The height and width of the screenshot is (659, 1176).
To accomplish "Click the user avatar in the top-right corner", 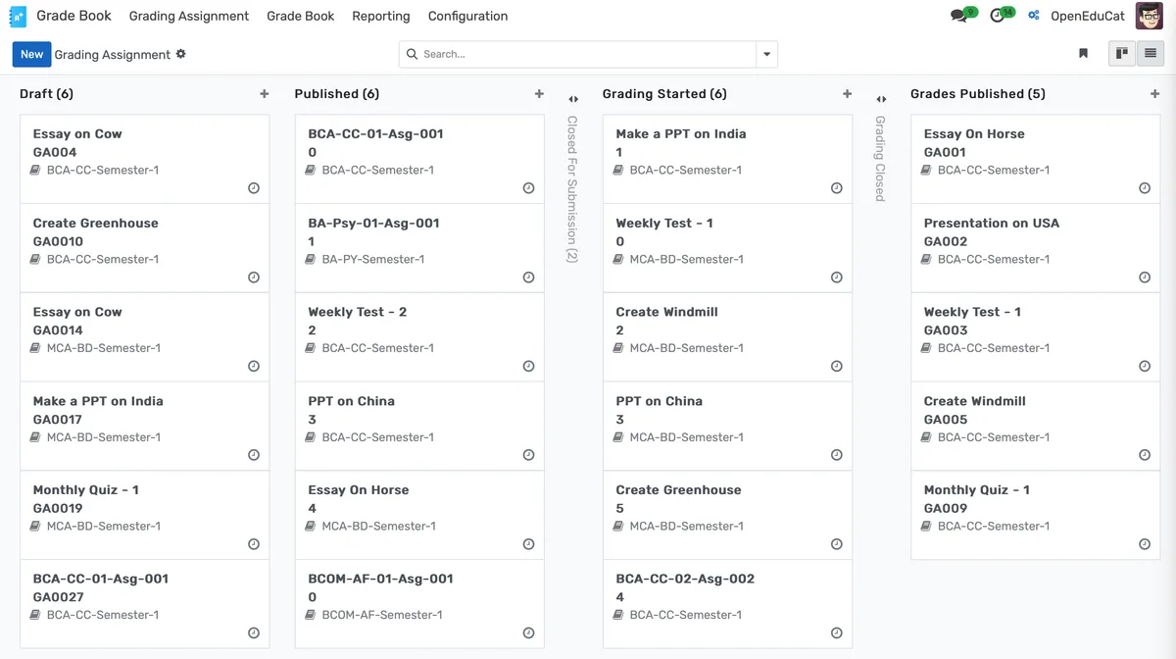I will click(x=1149, y=16).
